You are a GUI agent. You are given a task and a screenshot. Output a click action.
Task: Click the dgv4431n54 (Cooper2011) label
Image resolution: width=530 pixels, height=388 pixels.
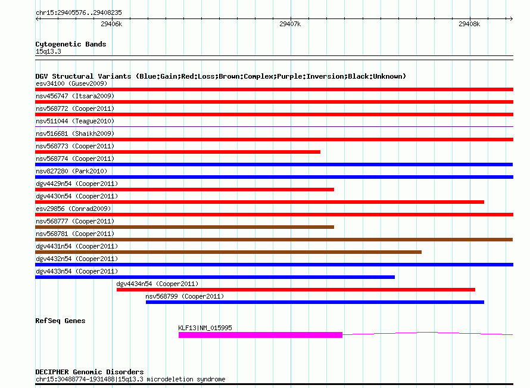(77, 246)
